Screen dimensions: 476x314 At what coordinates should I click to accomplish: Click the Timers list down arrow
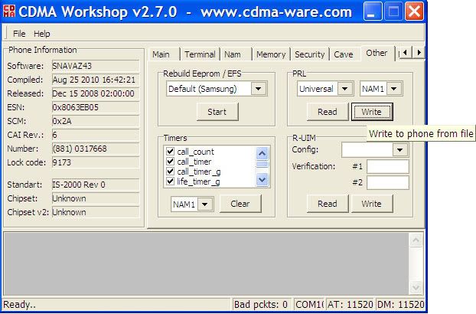(x=262, y=180)
